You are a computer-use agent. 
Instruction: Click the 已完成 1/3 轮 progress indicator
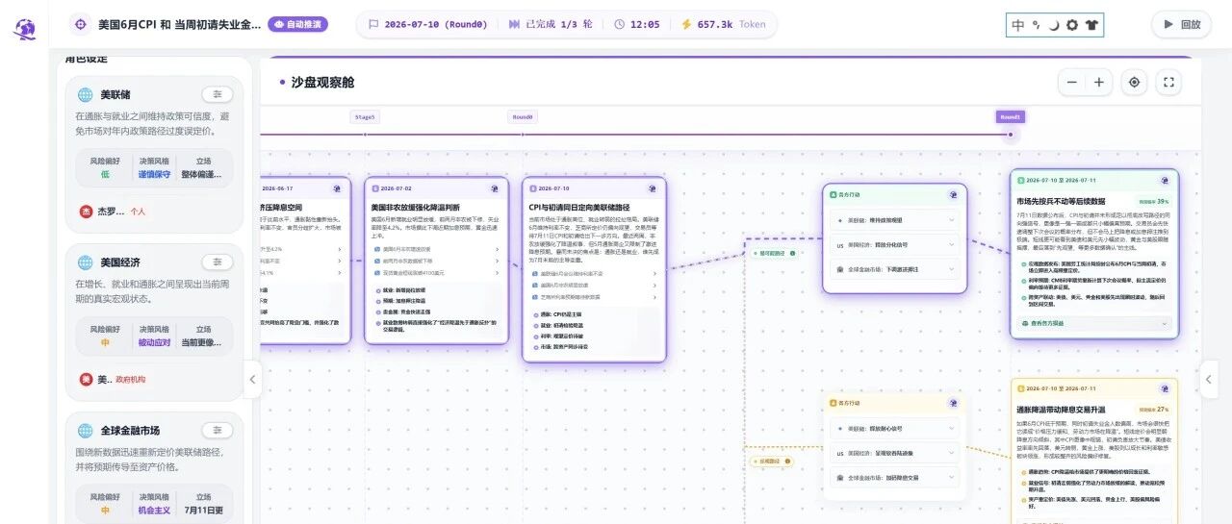coord(551,24)
